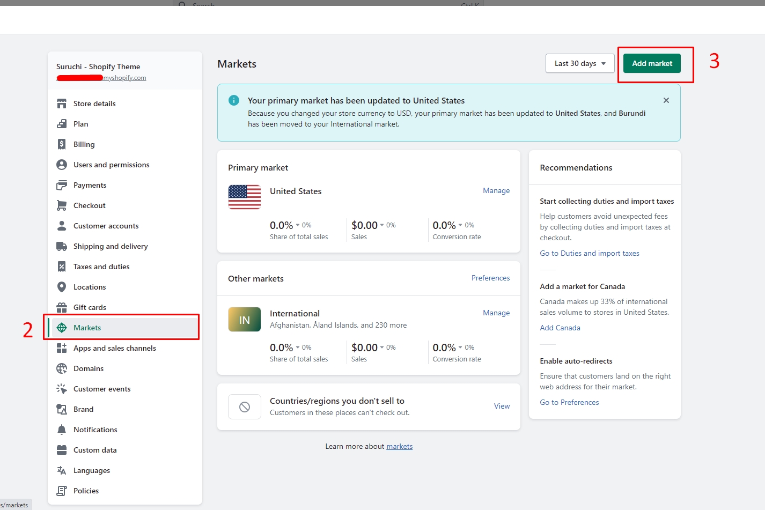Click the Checkout cart icon

tap(62, 205)
